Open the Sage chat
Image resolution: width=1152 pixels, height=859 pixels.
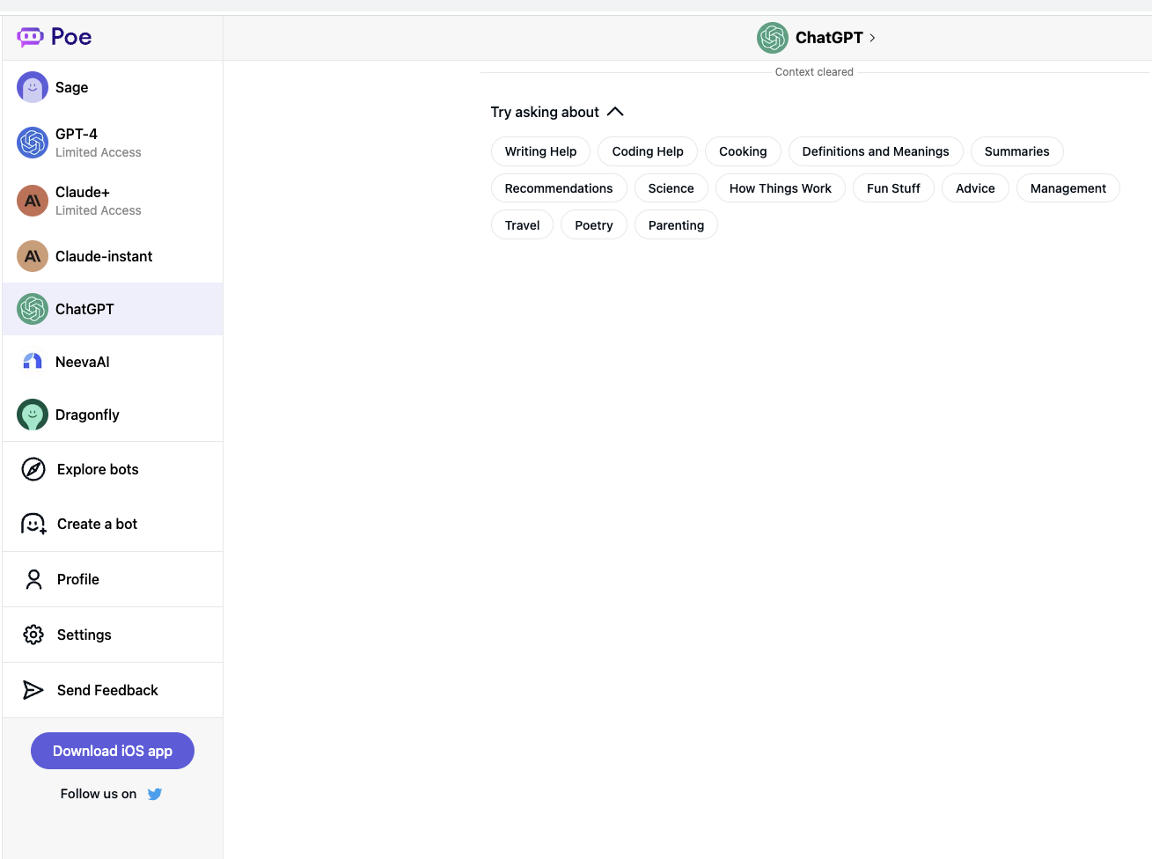(113, 87)
